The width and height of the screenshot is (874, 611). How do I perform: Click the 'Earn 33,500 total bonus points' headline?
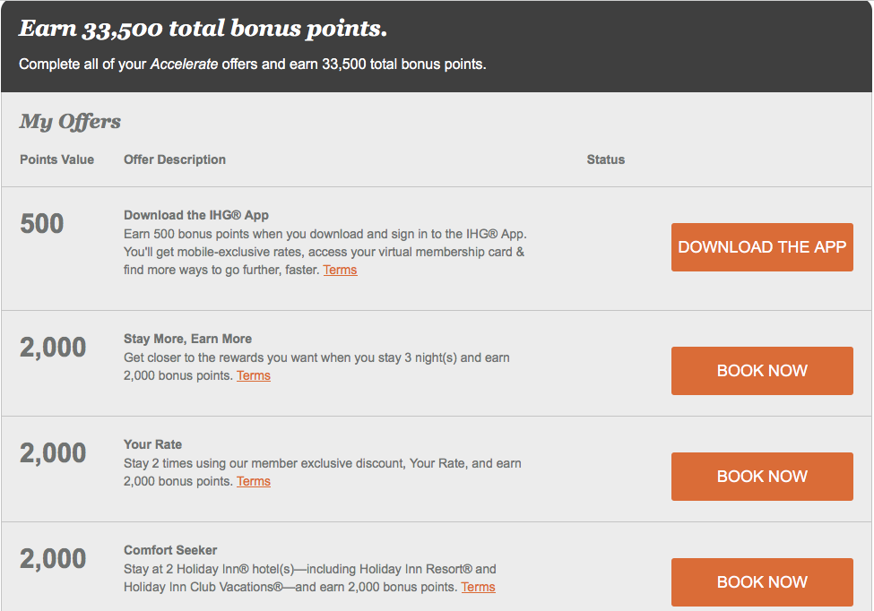pyautogui.click(x=203, y=30)
